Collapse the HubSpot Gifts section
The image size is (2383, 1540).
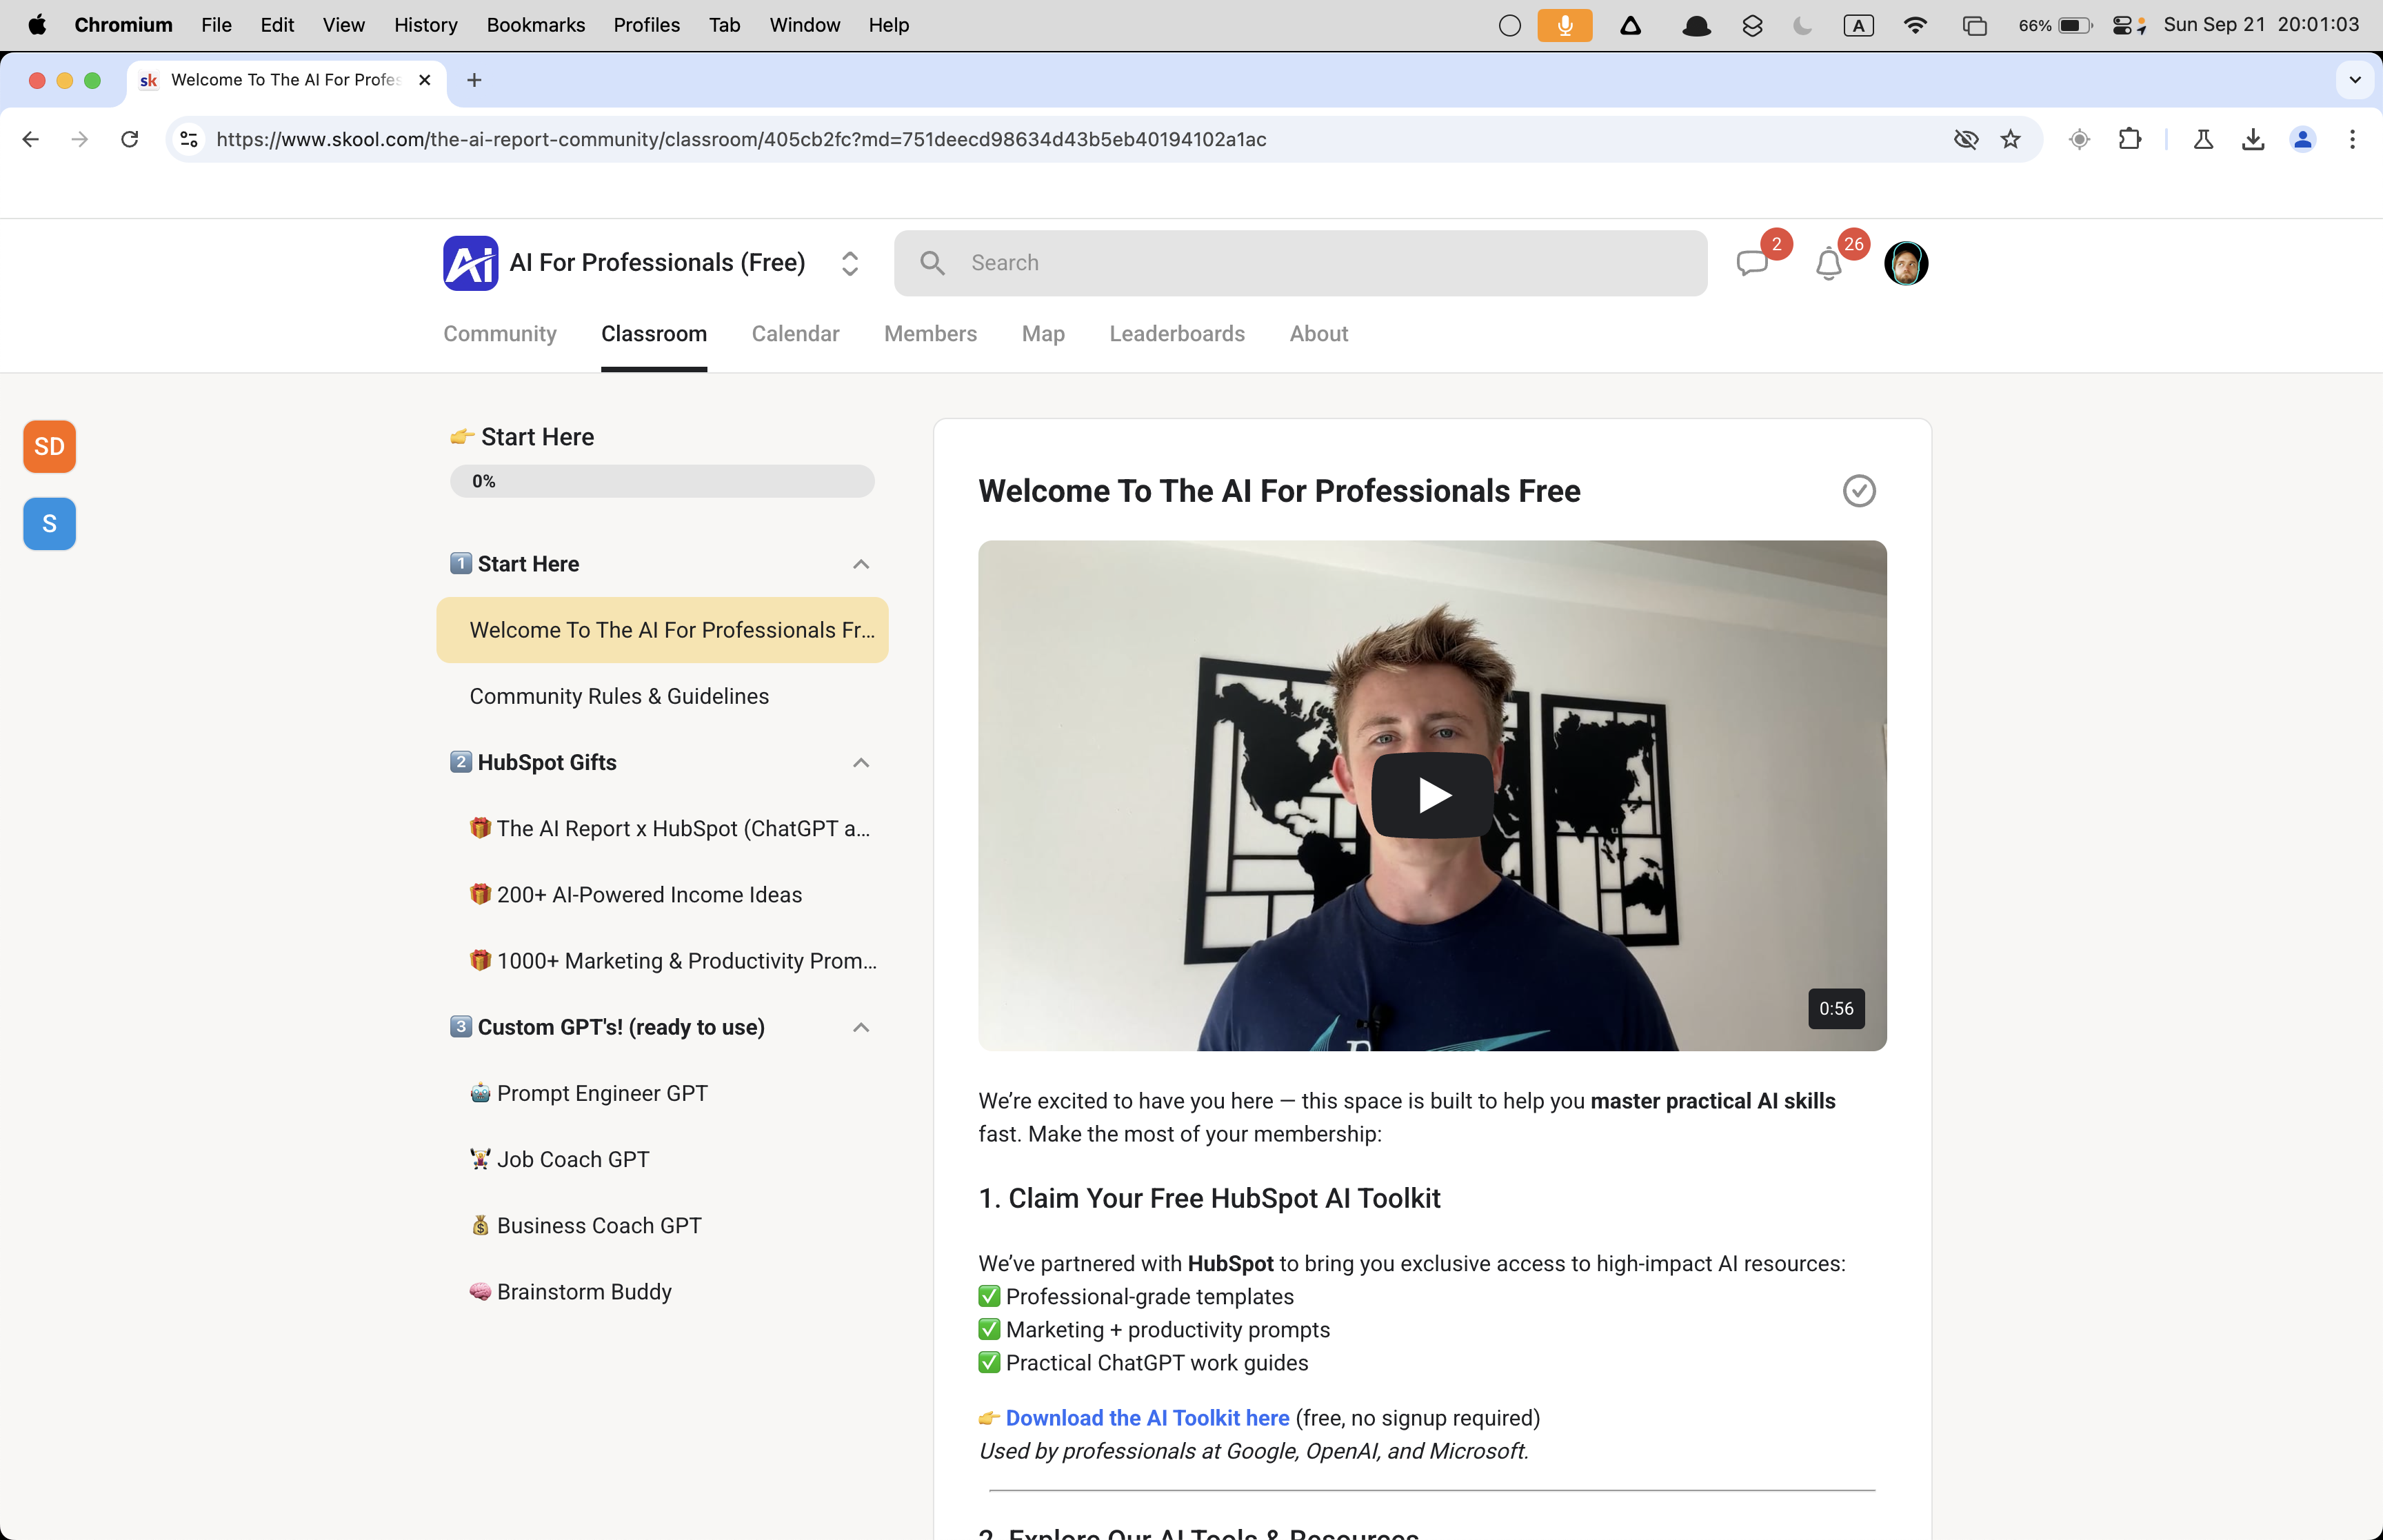pyautogui.click(x=861, y=763)
